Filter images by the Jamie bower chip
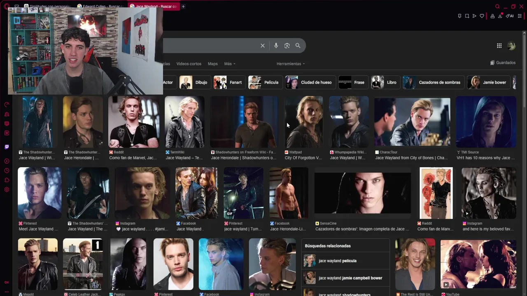Viewport: 527px width, 296px height. [x=489, y=82]
